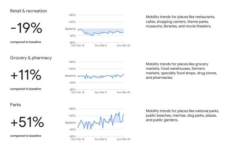Click the +80% label on the parks chart
The height and width of the screenshot is (147, 228).
72,109
